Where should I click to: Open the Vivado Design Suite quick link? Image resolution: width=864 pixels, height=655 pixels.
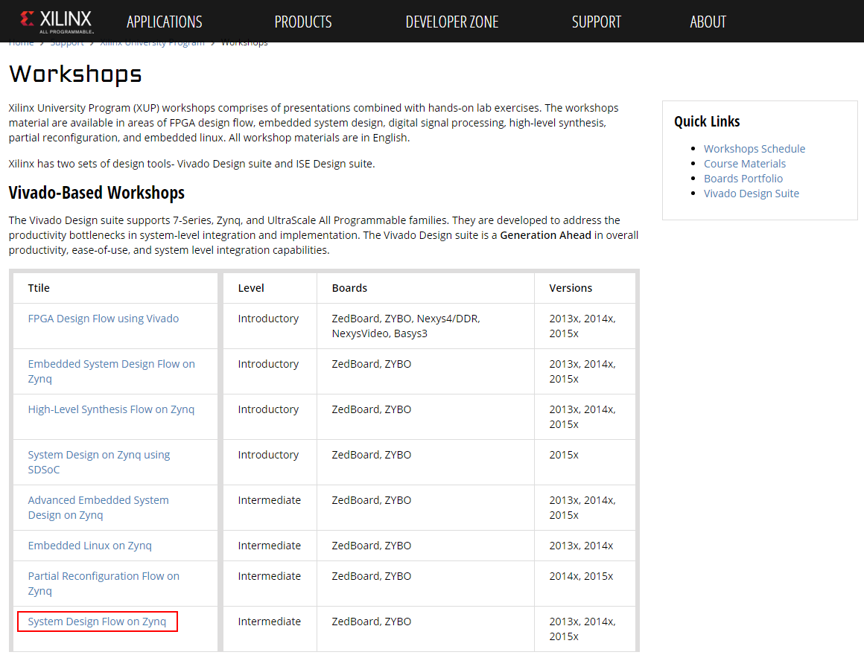(751, 194)
